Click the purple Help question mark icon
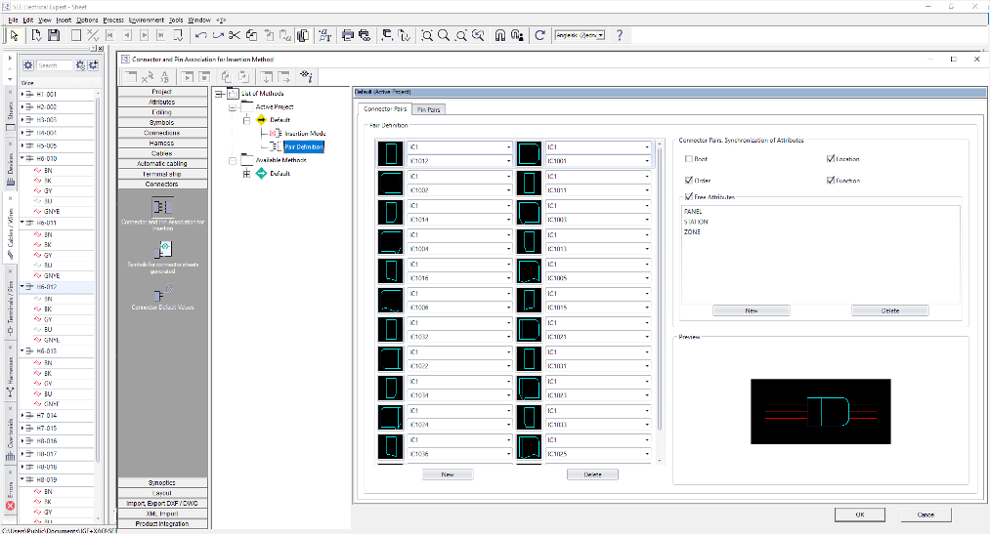This screenshot has height=535, width=990. [x=619, y=35]
